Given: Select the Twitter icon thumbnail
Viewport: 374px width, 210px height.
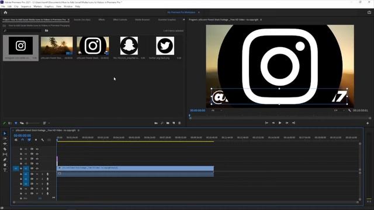Looking at the screenshot, I should [165, 45].
